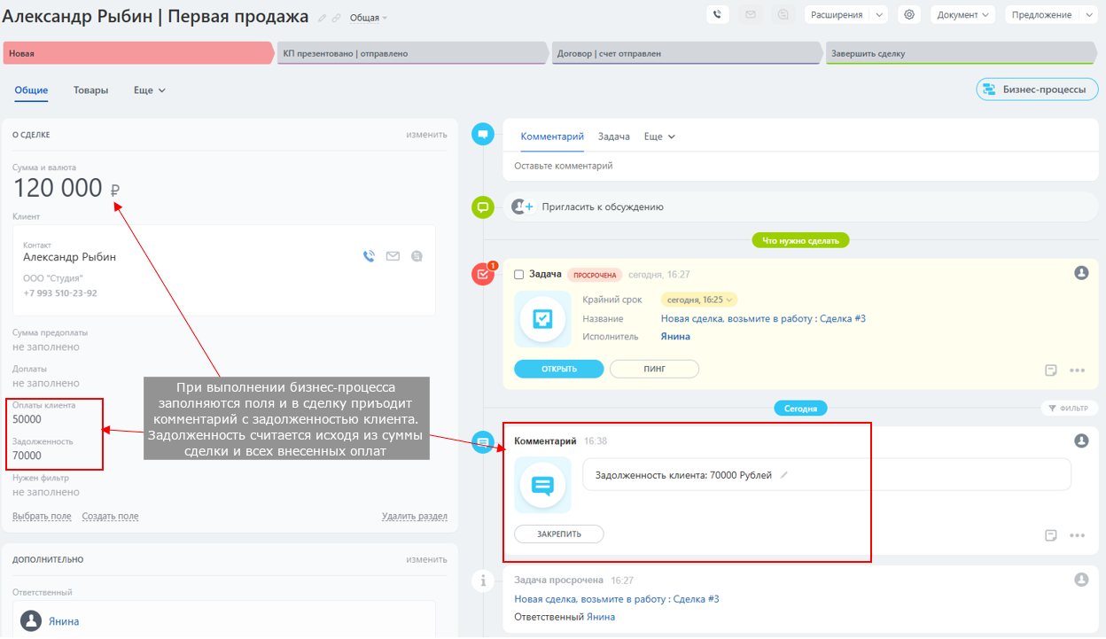Screen dimensions: 1106x639
Task: Expand the Предложение dropdown arrow
Action: pyautogui.click(x=1089, y=14)
